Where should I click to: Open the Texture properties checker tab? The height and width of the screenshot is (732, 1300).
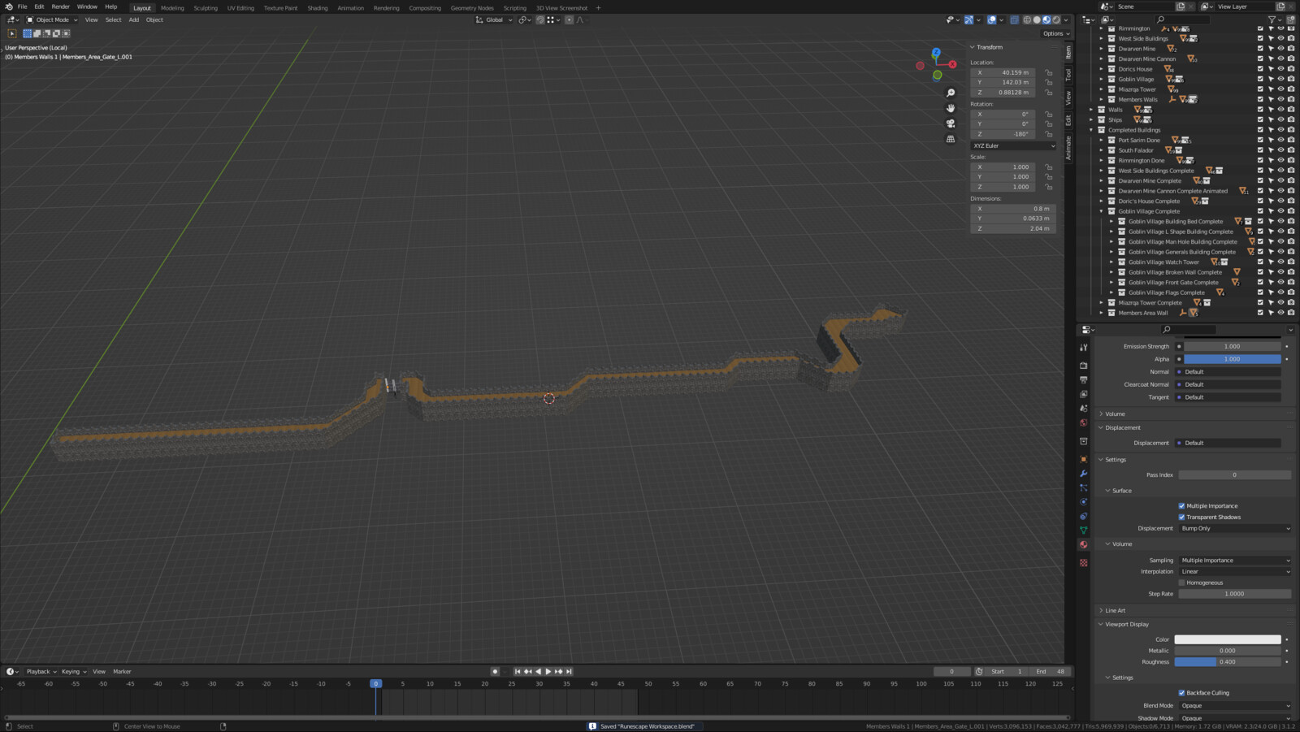[x=1084, y=562]
